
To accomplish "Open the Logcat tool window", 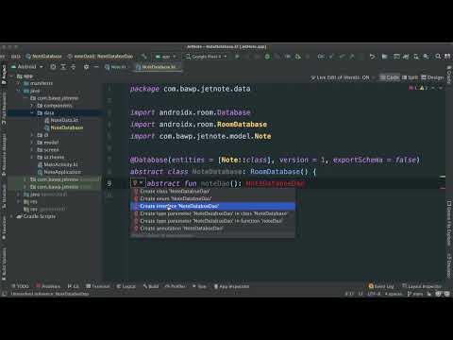I will pos(126,286).
